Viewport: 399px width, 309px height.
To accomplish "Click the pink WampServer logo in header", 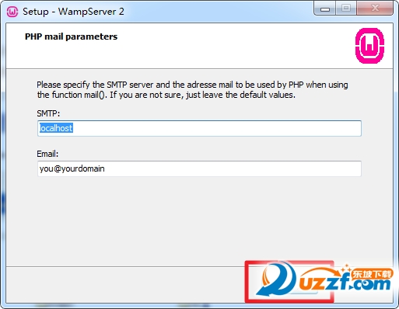I will (x=369, y=46).
